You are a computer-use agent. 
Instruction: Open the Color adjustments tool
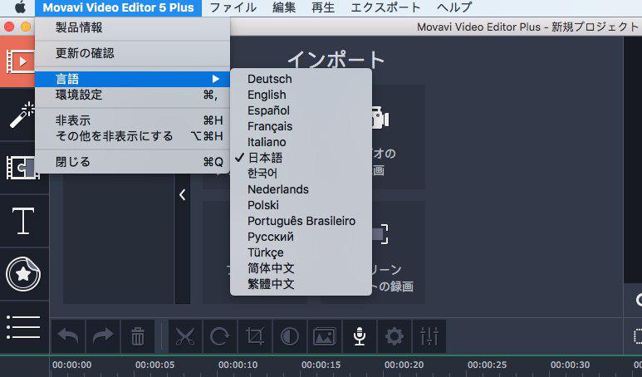[290, 336]
